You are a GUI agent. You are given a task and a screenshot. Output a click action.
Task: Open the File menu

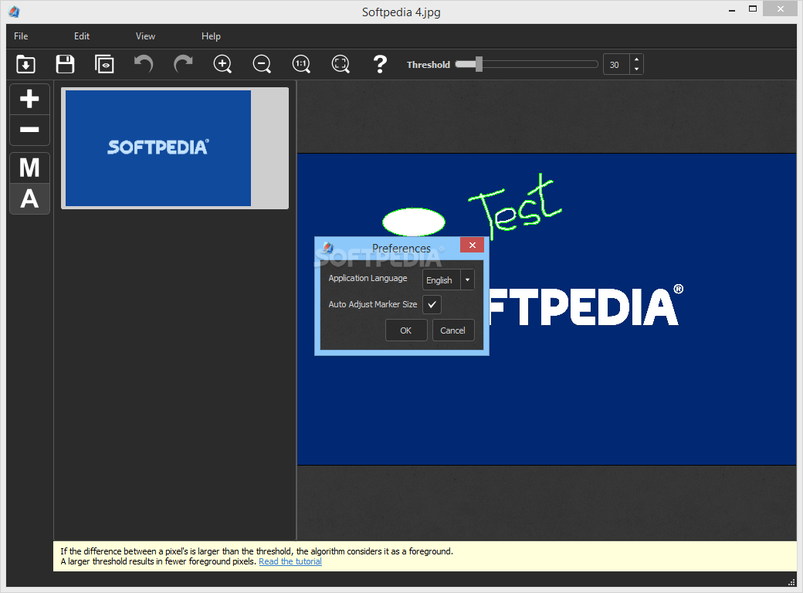click(x=21, y=36)
